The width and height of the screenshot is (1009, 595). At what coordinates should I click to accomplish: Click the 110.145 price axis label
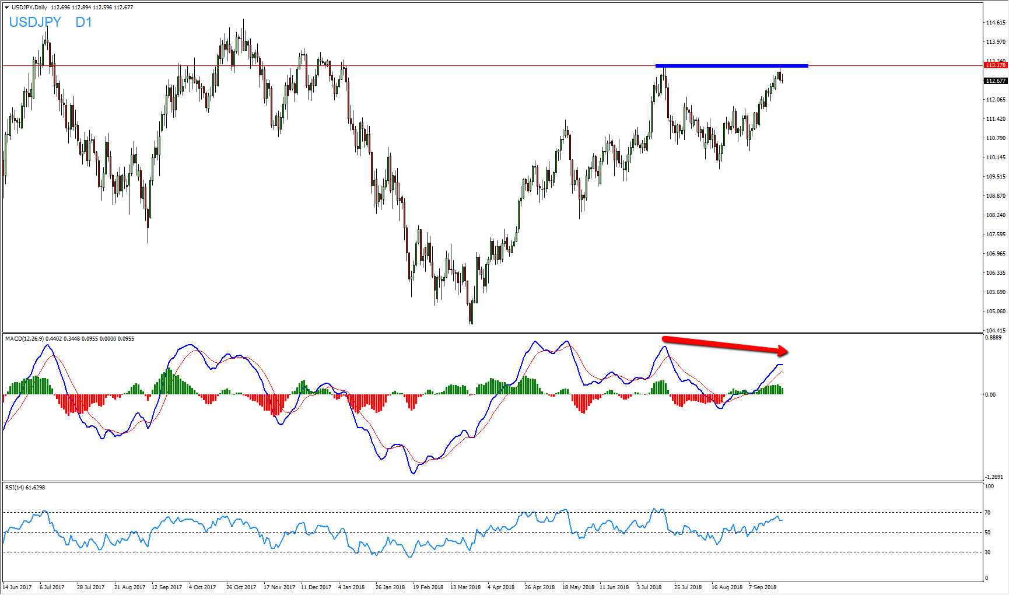[x=996, y=157]
